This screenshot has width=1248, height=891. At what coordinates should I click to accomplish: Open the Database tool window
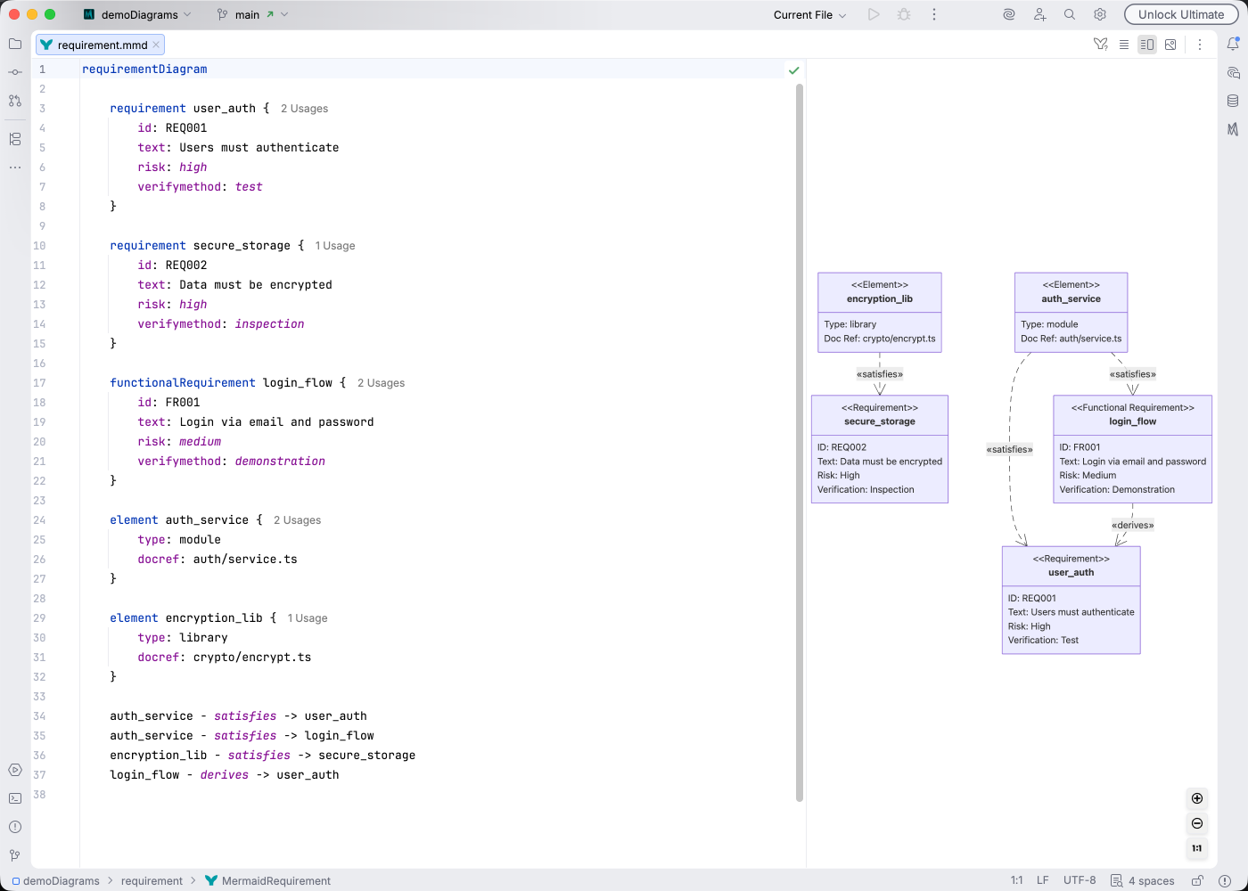pyautogui.click(x=1234, y=101)
